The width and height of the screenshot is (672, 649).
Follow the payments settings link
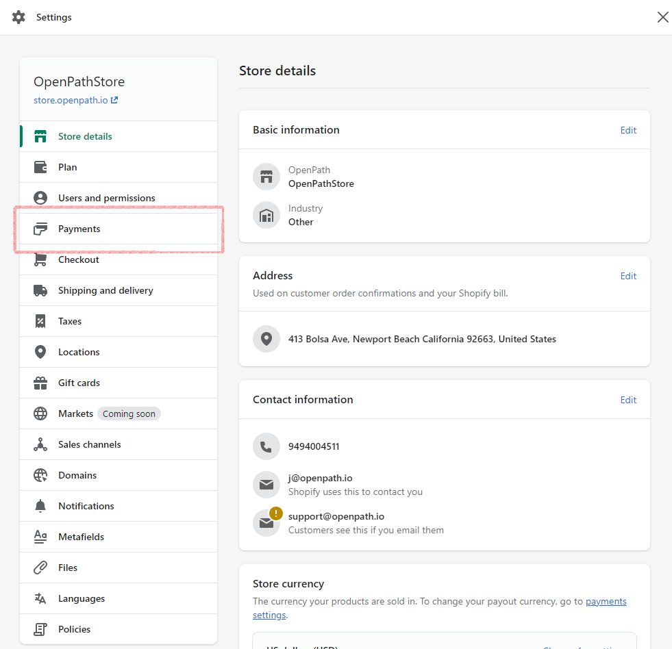pyautogui.click(x=606, y=602)
